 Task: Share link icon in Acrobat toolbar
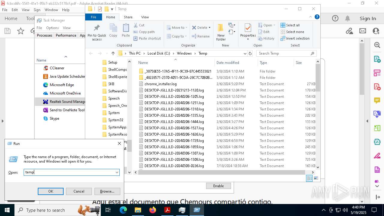click(x=349, y=31)
